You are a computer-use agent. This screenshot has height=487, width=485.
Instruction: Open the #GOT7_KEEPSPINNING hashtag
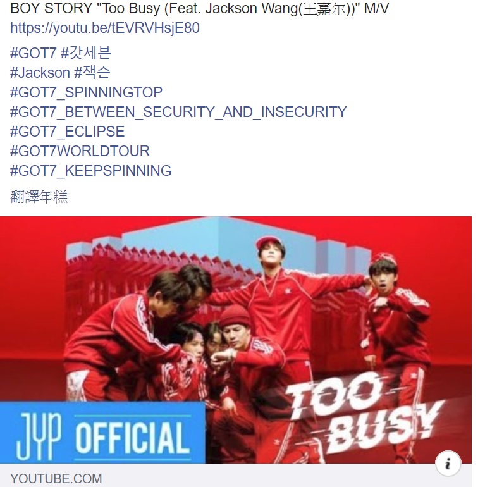90,171
